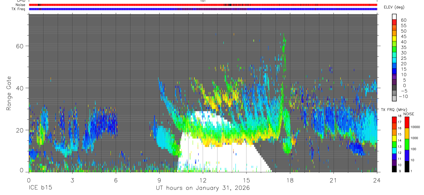Click the x-axis tick label '24'

click(x=377, y=180)
